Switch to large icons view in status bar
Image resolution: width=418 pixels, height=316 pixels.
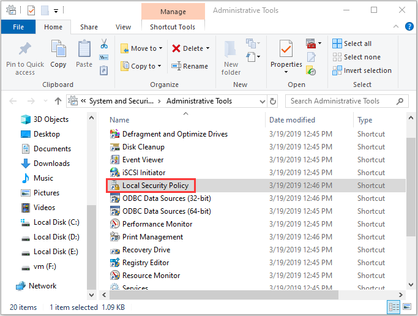(407, 307)
